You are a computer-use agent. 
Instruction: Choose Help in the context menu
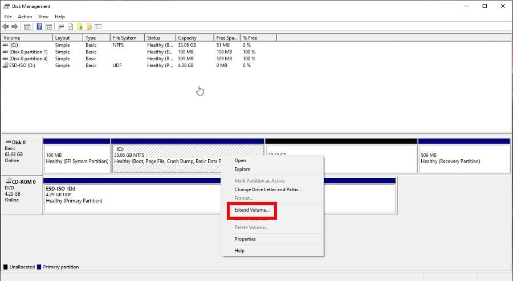239,251
